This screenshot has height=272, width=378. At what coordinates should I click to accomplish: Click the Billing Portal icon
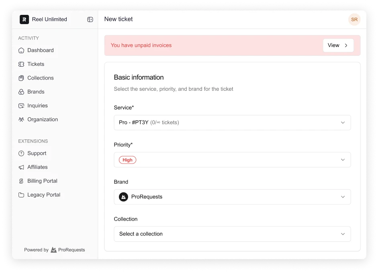[21, 181]
